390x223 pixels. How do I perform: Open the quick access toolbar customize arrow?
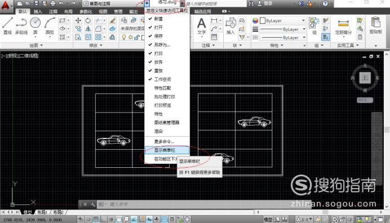(x=147, y=3)
